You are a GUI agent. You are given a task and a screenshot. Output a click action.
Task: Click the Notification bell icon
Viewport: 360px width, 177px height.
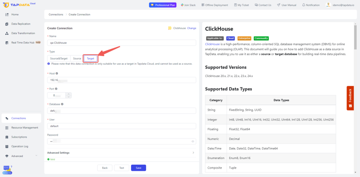point(304,5)
